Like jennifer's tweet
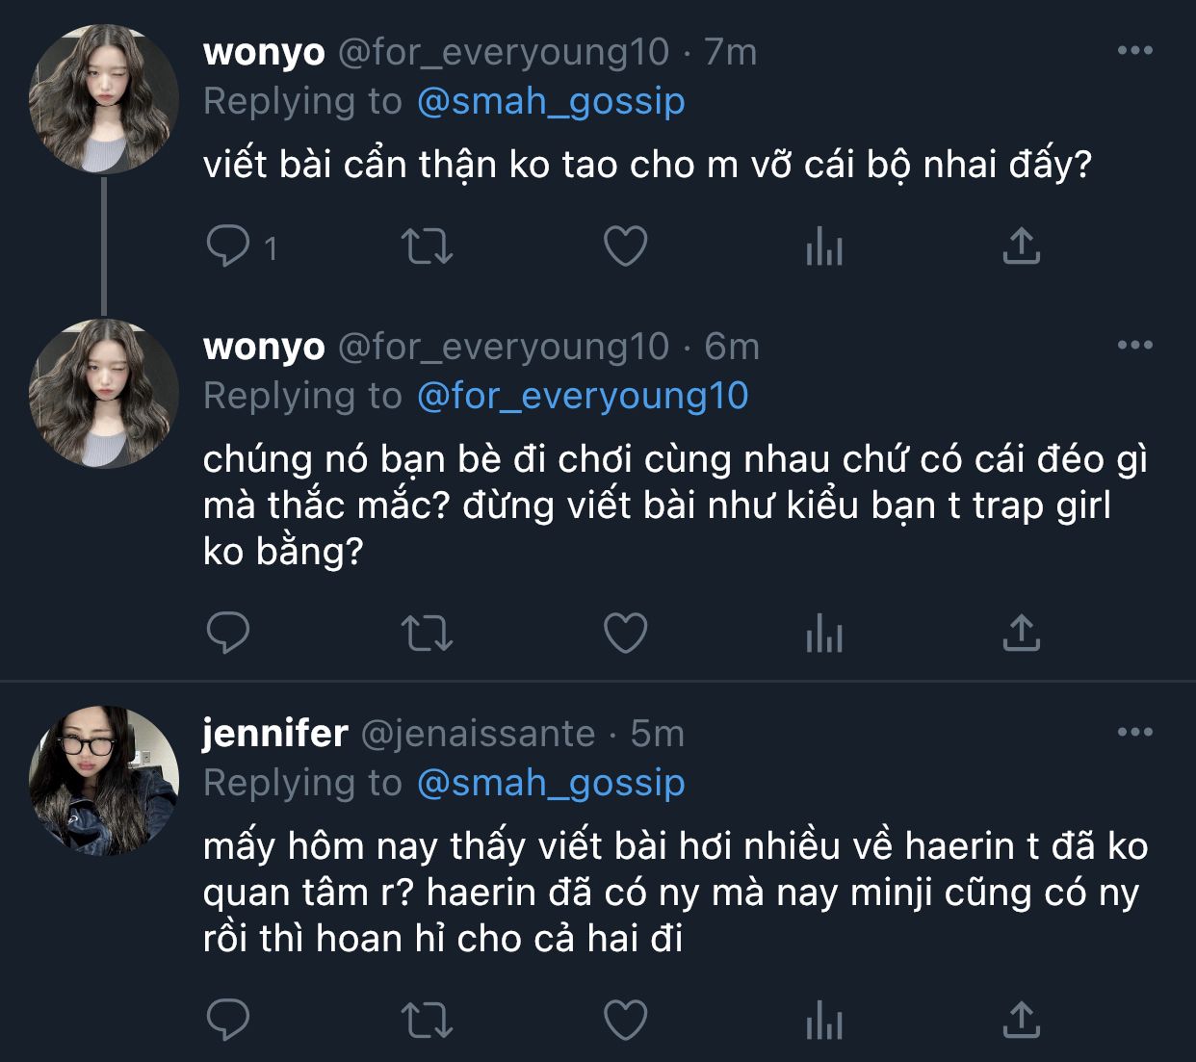This screenshot has height=1062, width=1196. pos(625,1021)
